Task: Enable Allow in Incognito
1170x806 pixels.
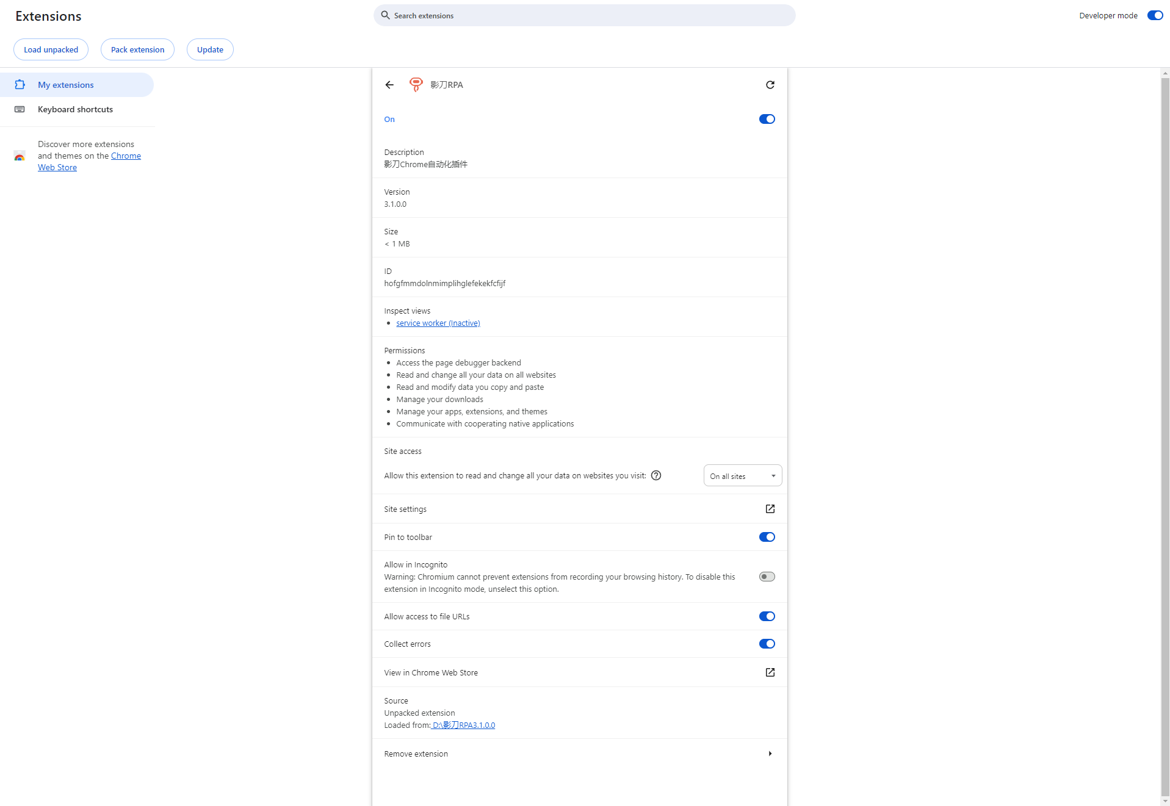Action: [767, 577]
